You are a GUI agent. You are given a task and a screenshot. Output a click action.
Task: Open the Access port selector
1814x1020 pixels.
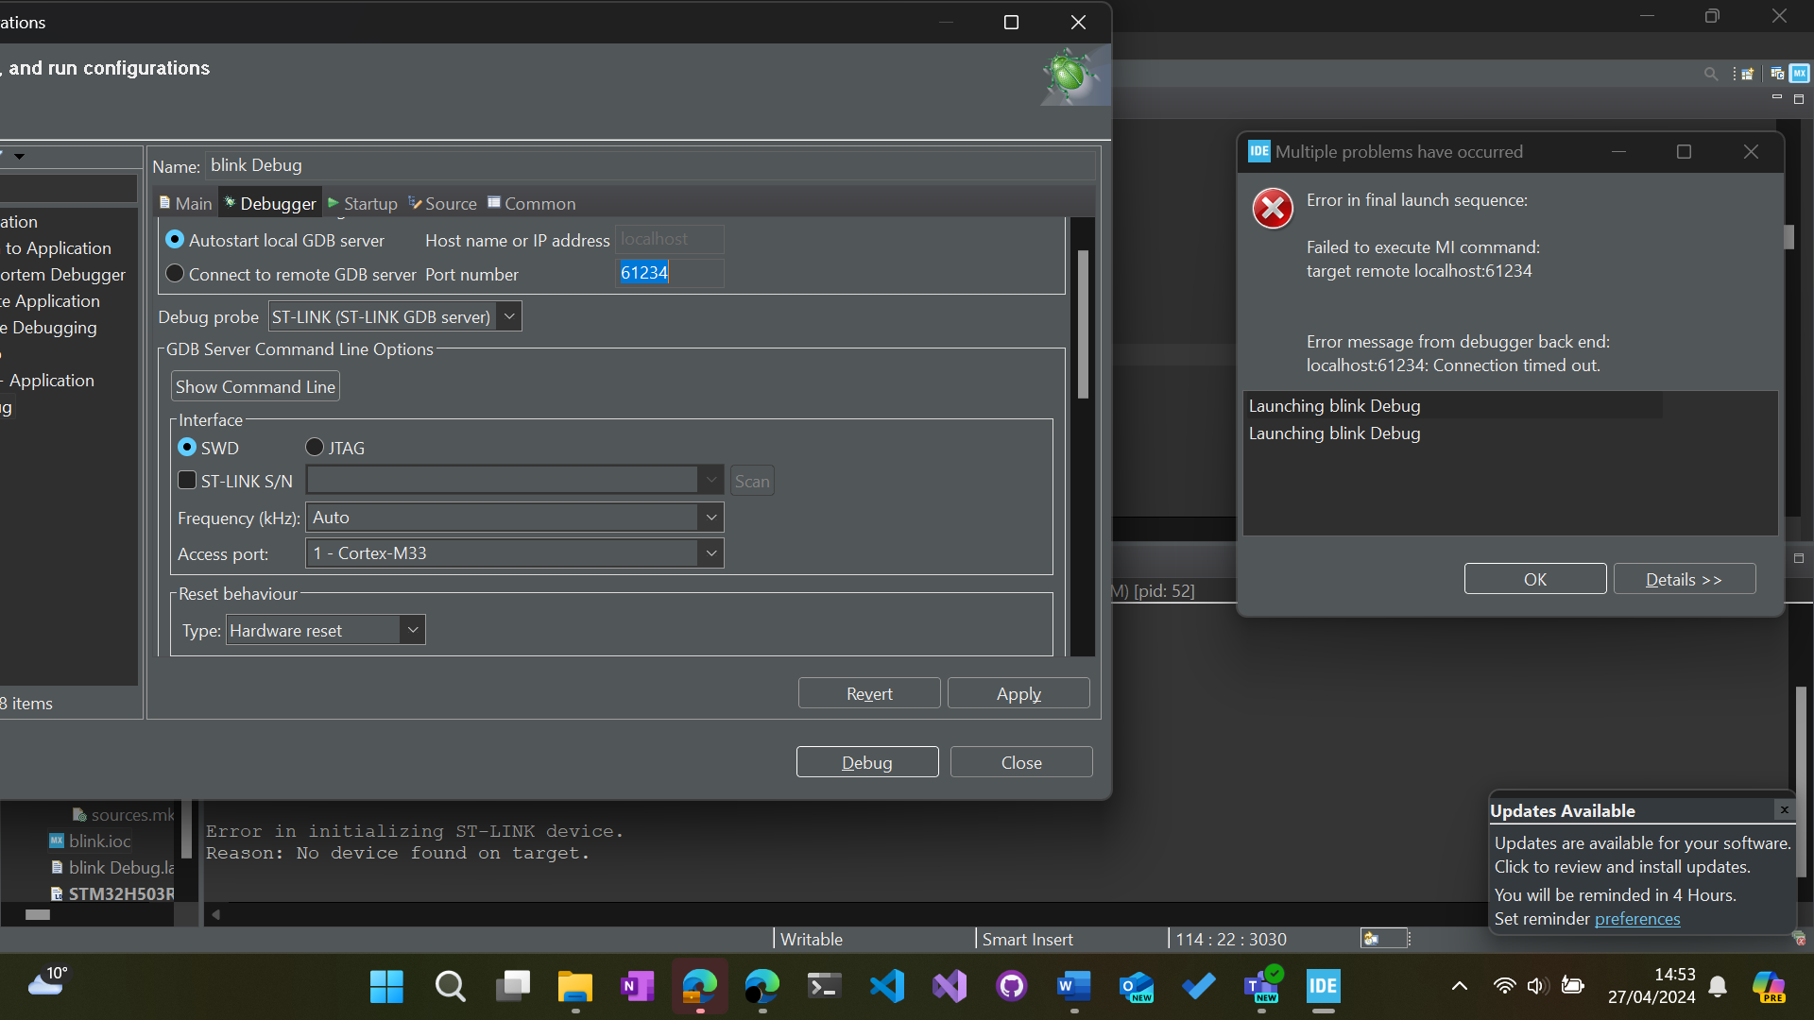click(x=710, y=552)
